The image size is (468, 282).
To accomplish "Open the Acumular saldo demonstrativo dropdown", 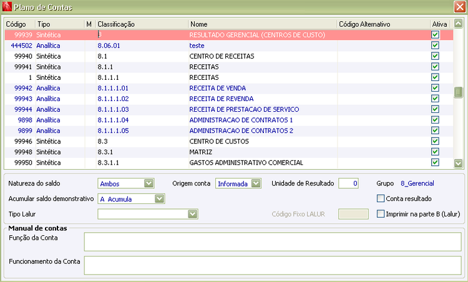I will (x=160, y=199).
